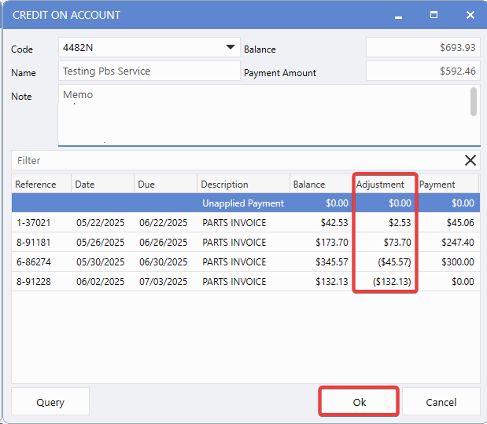This screenshot has height=424, width=487.
Task: Minimize the Credit on Account window
Action: (x=399, y=15)
